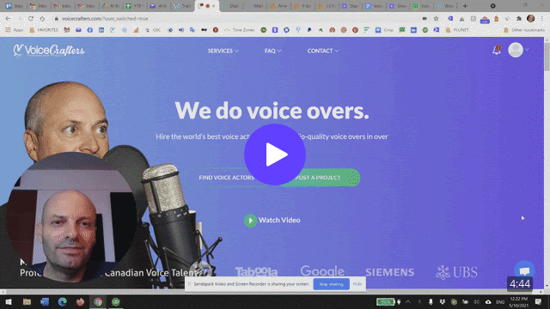Open the Chrome three-dot menu
550x309 pixels.
[543, 19]
